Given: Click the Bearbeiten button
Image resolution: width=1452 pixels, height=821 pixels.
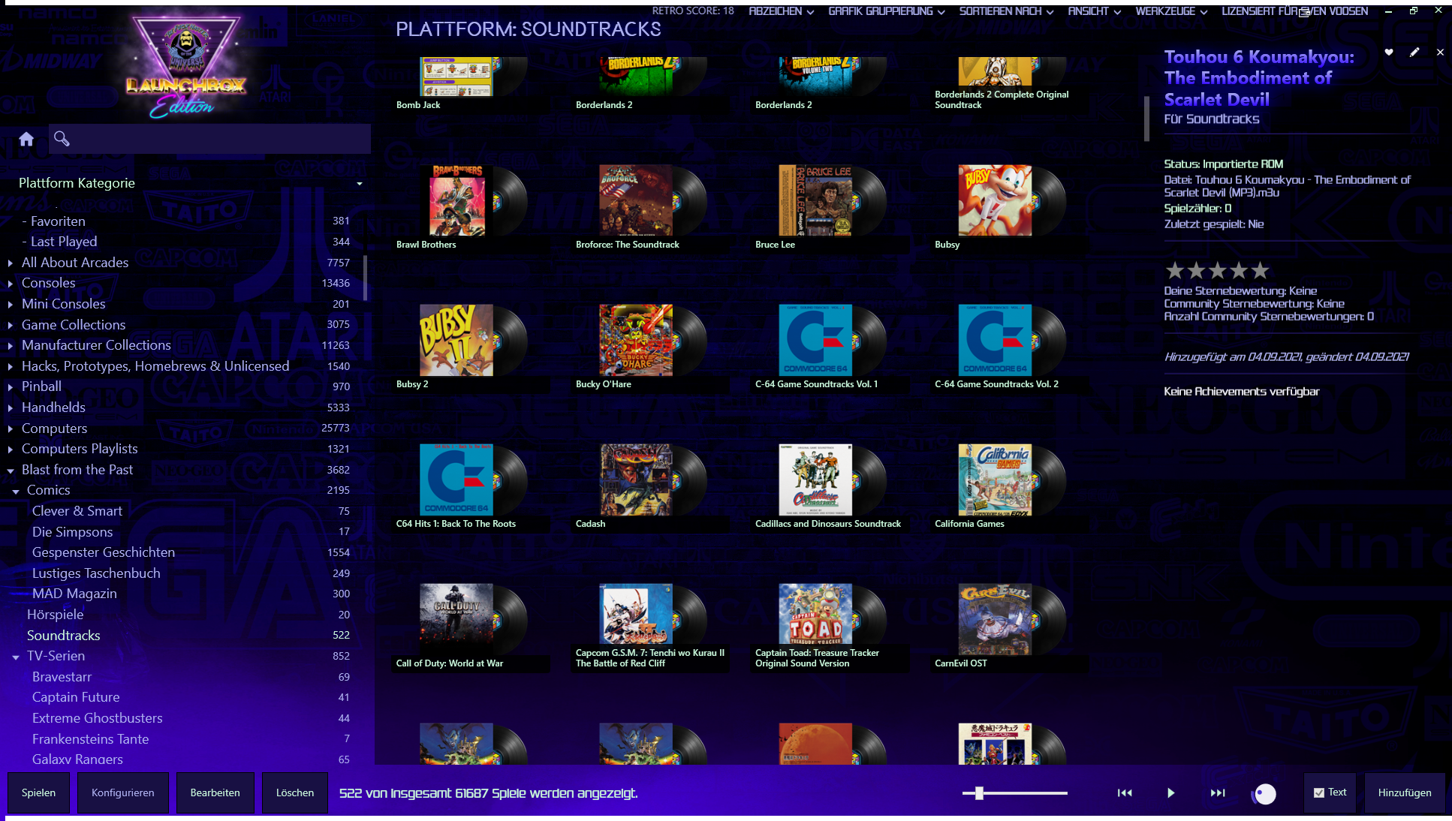Looking at the screenshot, I should 215,792.
